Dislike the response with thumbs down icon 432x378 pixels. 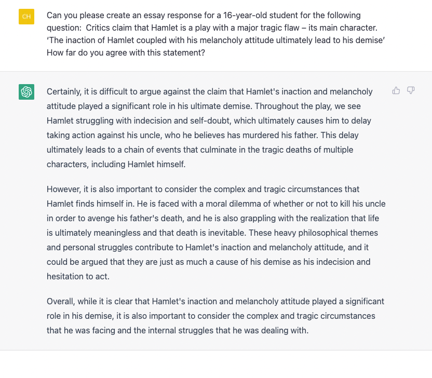coord(411,91)
